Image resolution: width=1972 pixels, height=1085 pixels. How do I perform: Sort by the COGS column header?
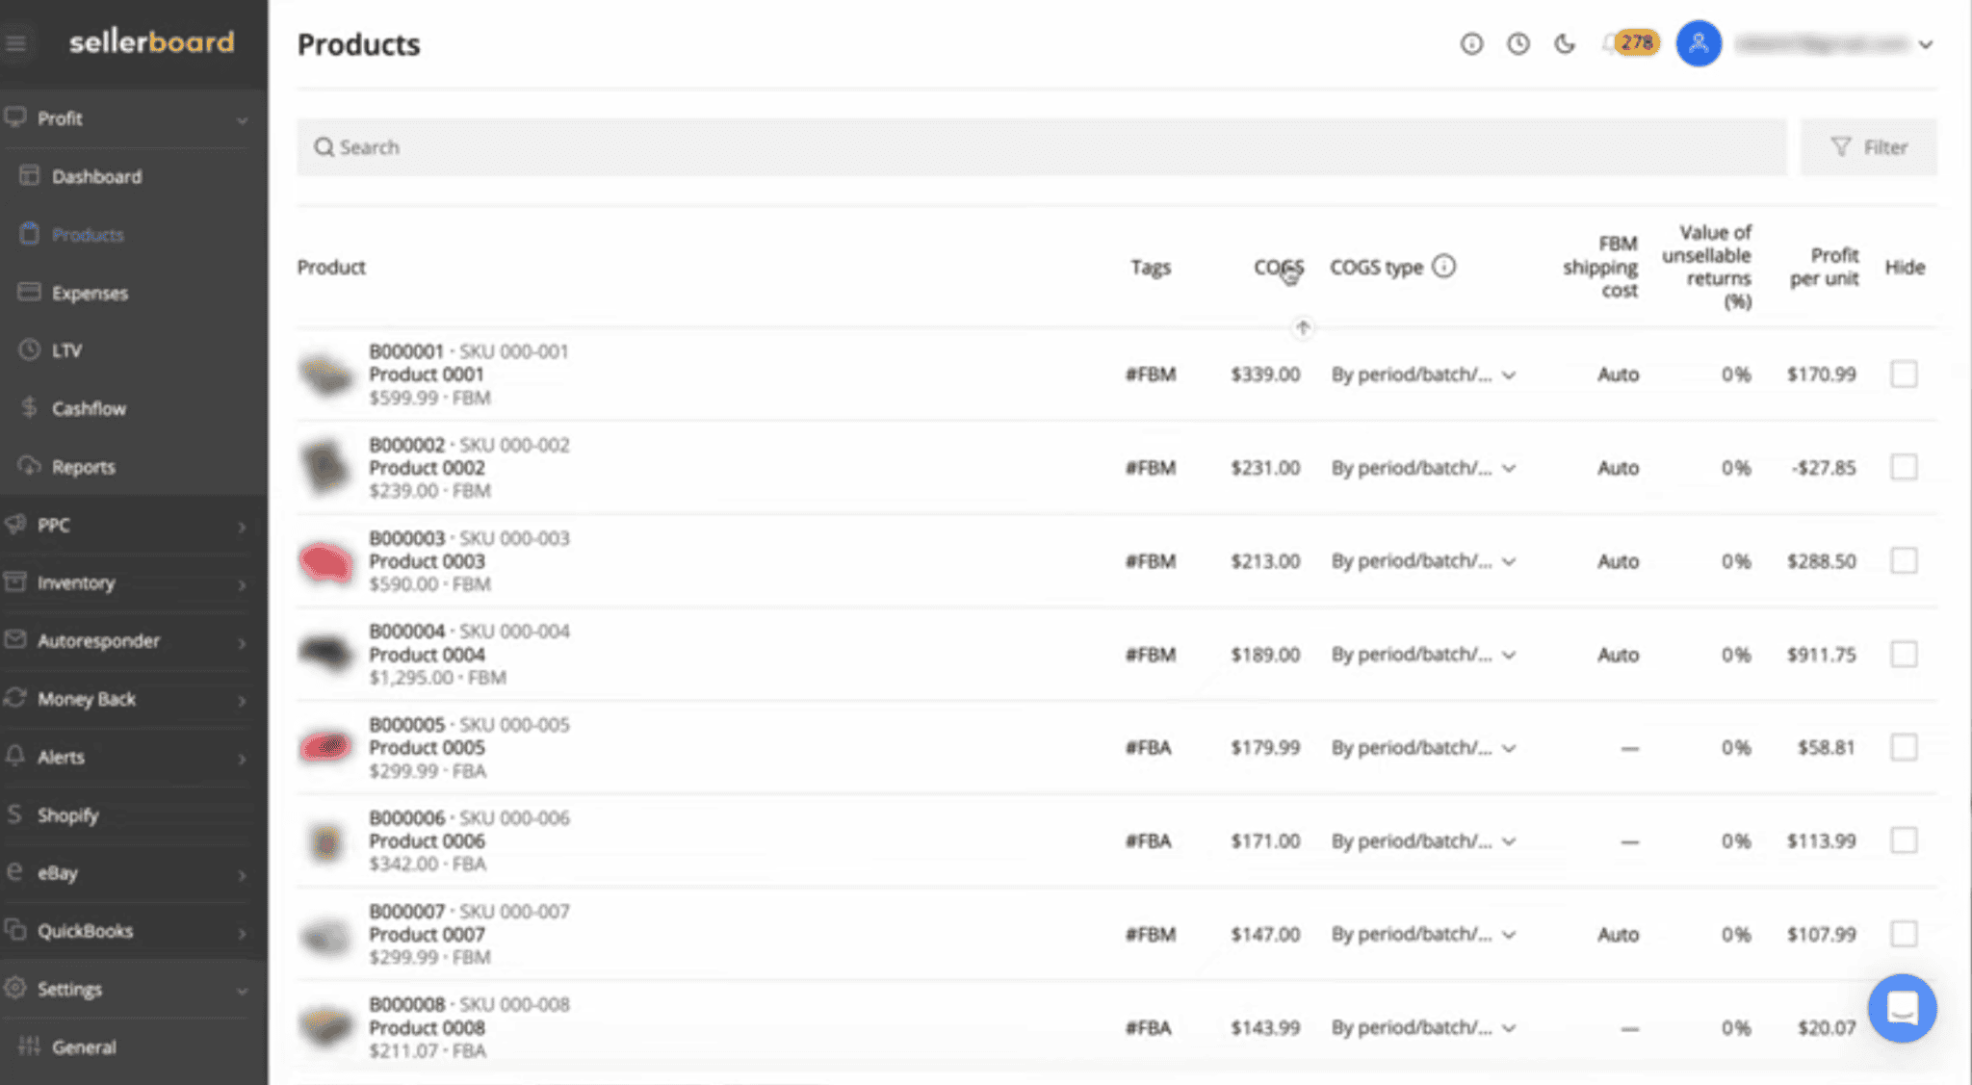click(1278, 268)
